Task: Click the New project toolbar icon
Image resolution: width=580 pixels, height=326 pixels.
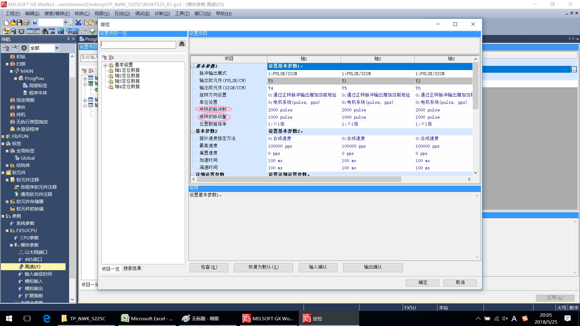Action: 6,23
